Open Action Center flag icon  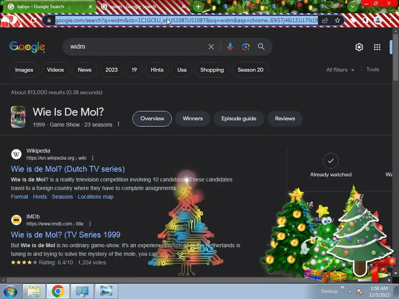(x=360, y=292)
